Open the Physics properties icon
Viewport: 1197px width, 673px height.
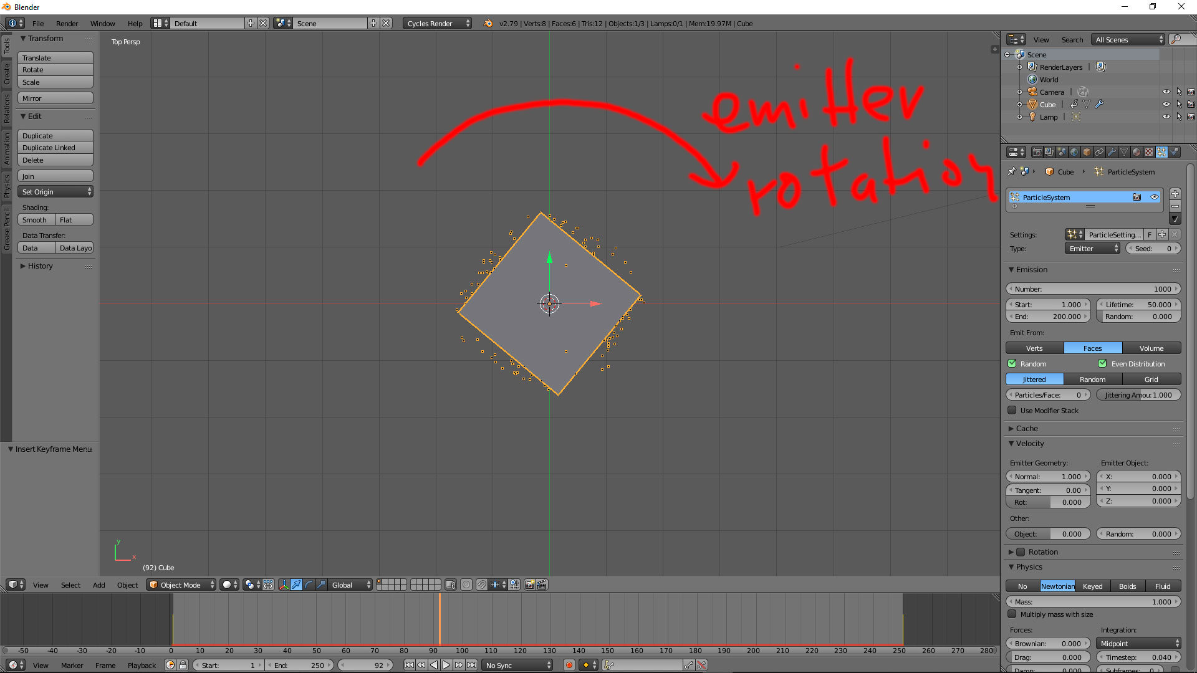coord(1175,152)
